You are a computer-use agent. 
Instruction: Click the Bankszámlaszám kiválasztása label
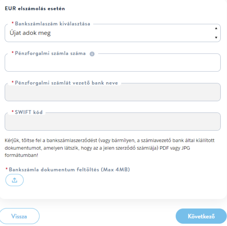pyautogui.click(x=53, y=24)
